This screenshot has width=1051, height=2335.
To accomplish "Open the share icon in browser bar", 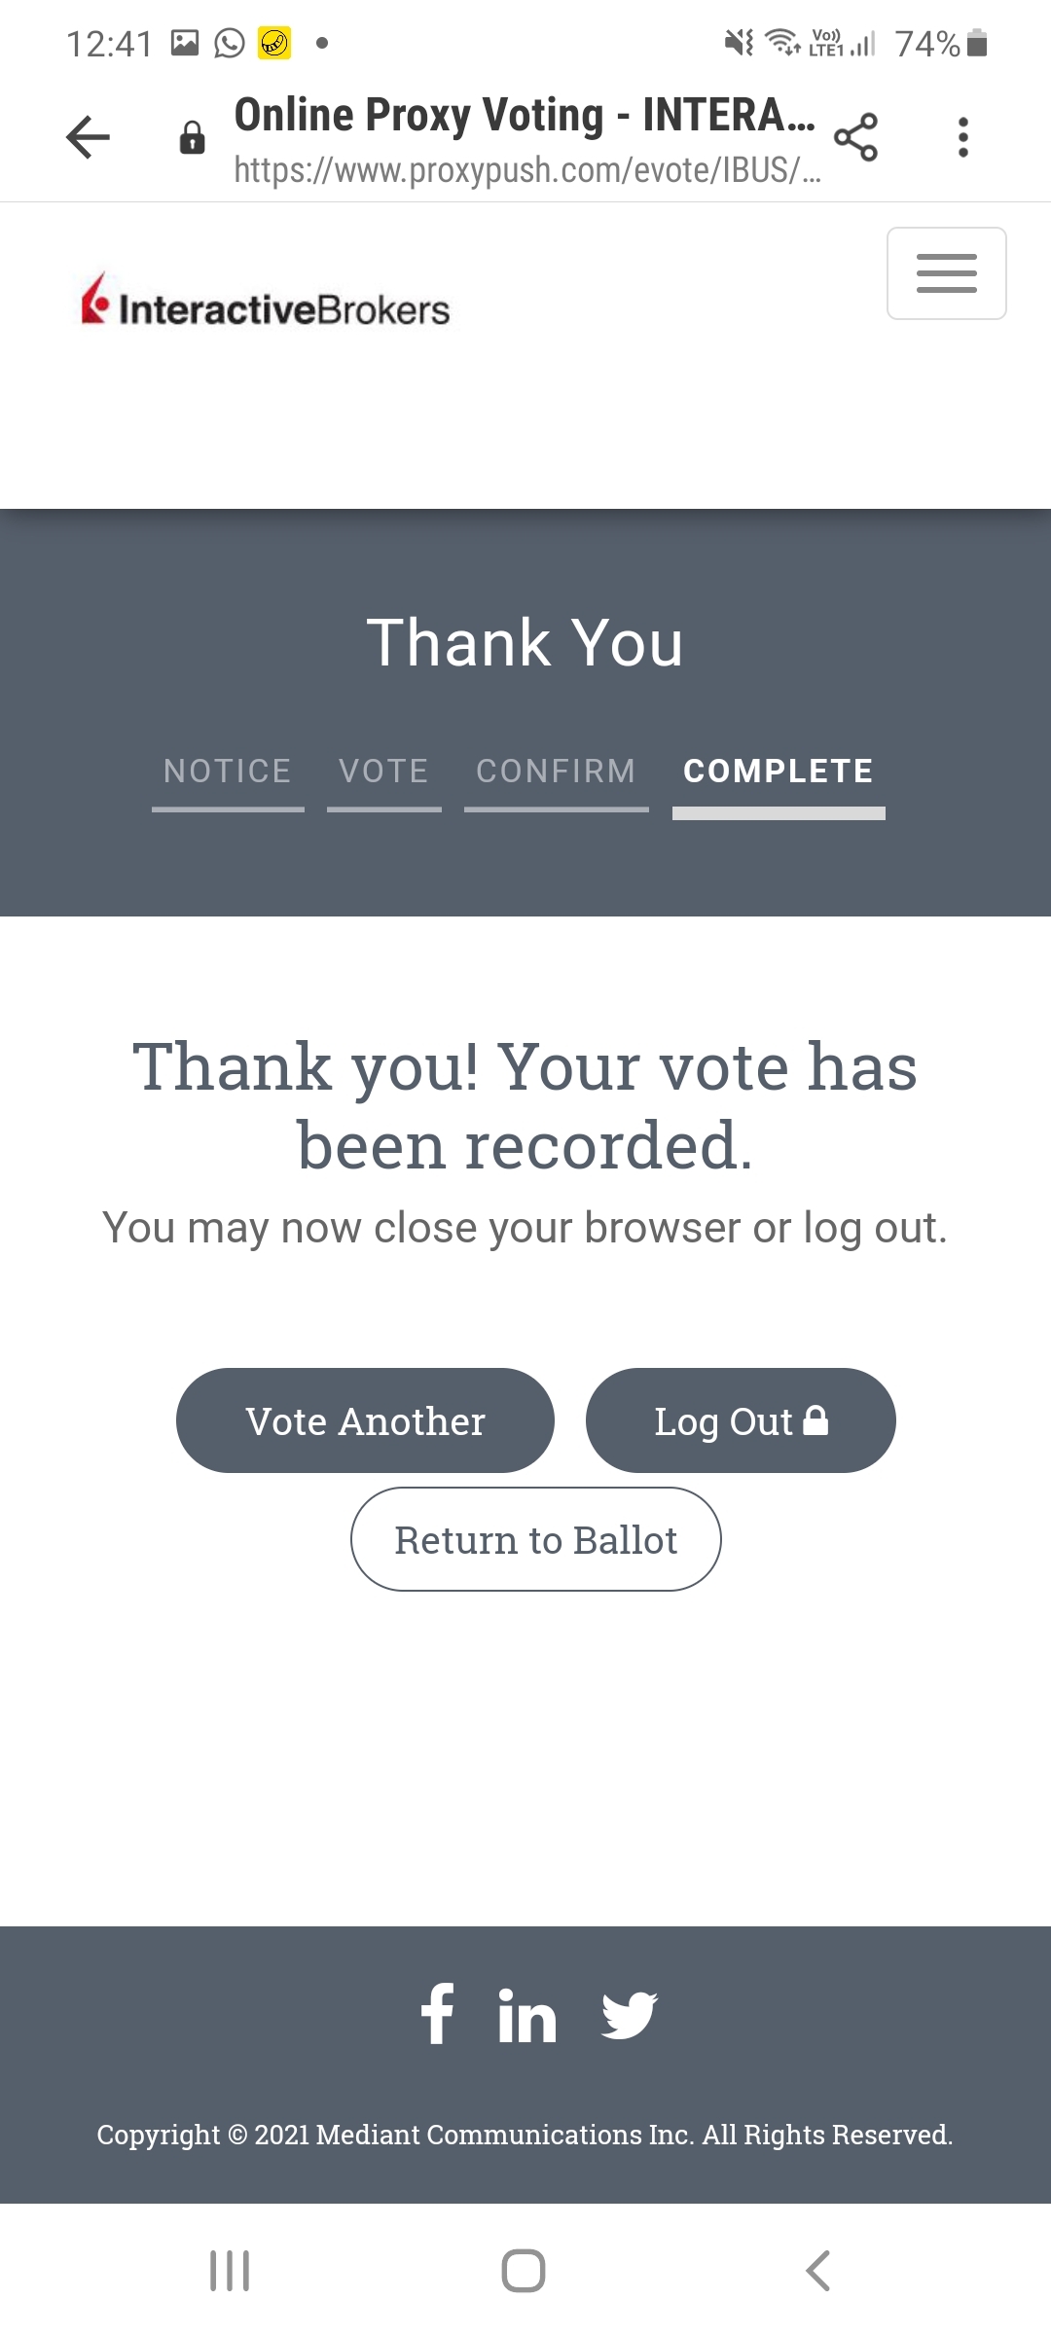I will 855,137.
